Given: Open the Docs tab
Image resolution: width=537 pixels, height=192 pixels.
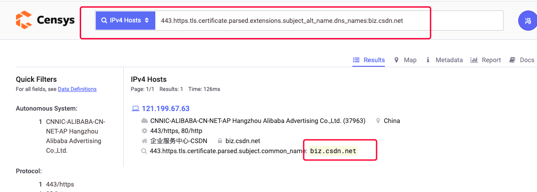Looking at the screenshot, I should tap(522, 60).
